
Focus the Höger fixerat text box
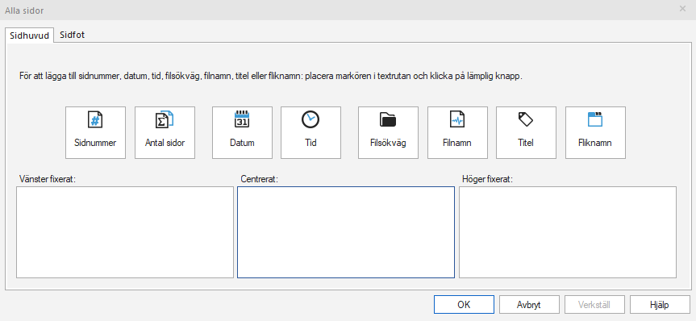[568, 232]
